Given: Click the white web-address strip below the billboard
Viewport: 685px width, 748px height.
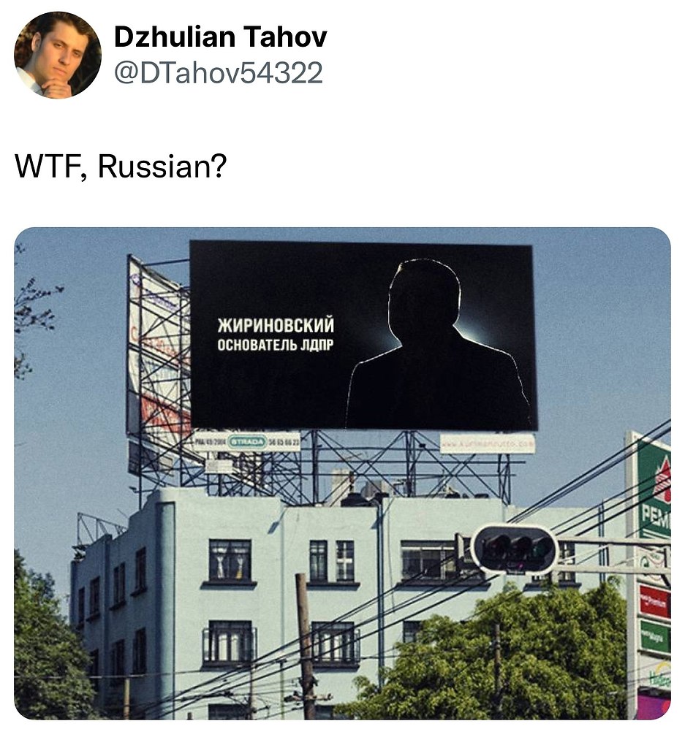Looking at the screenshot, I should (x=487, y=444).
